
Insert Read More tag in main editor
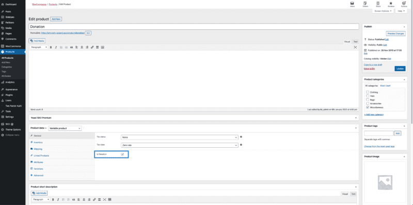coord(97,47)
